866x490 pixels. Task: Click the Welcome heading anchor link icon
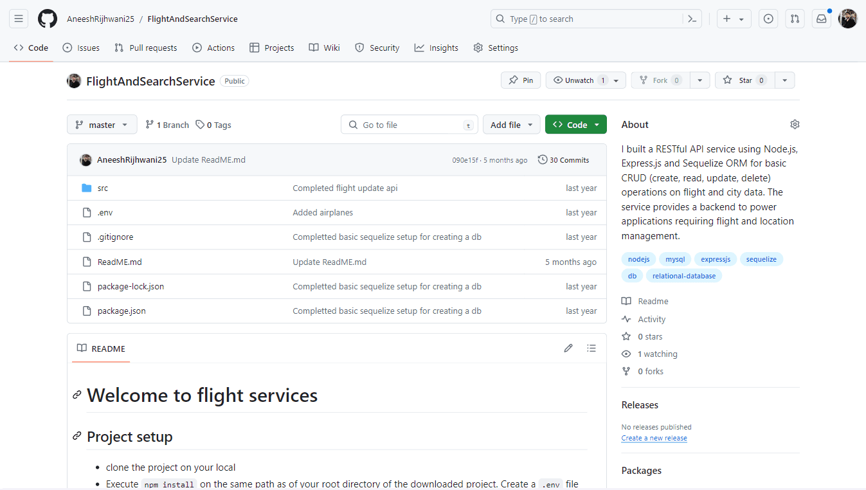77,395
